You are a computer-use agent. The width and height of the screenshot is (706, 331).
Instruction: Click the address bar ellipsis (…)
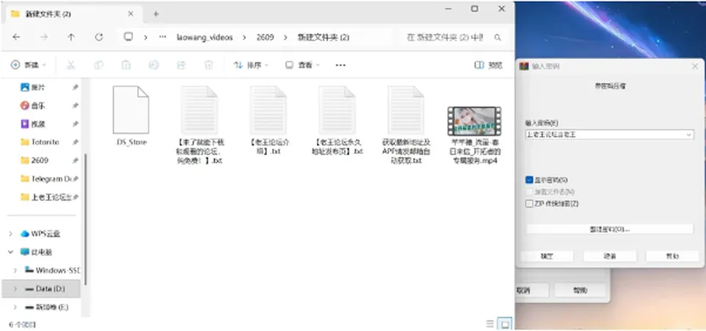coord(163,38)
